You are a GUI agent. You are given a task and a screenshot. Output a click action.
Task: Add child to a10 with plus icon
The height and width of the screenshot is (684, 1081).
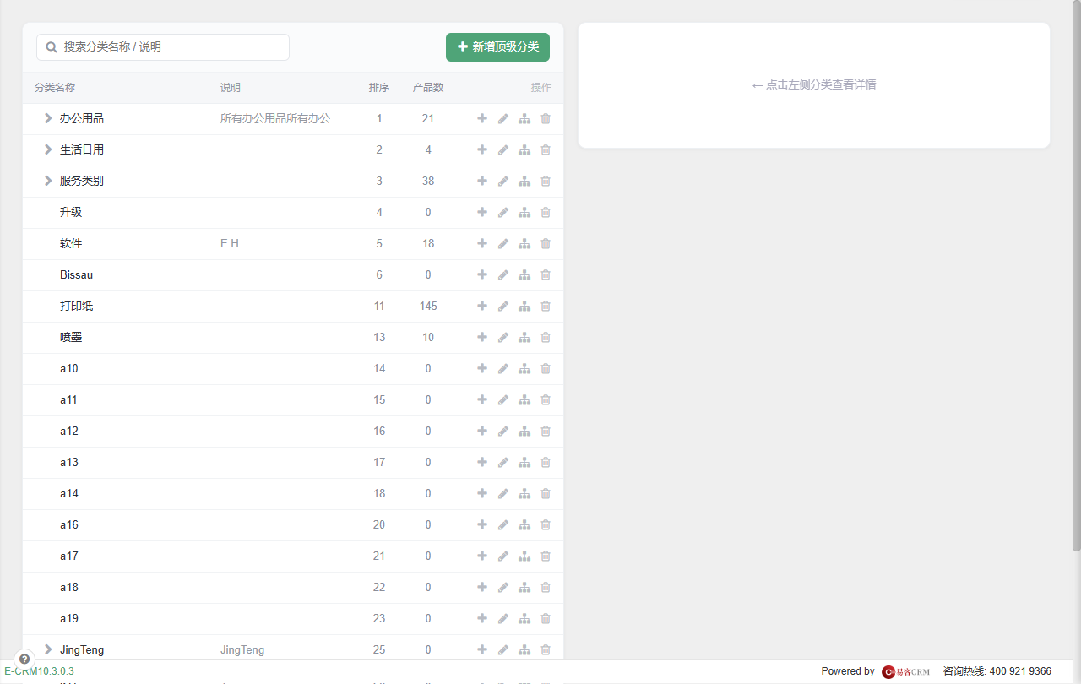[482, 368]
